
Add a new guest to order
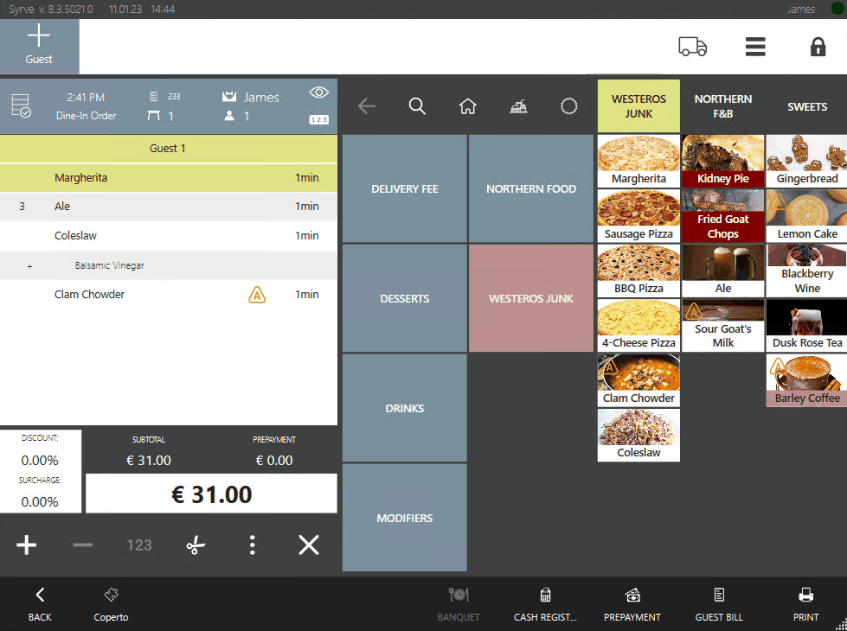(39, 46)
